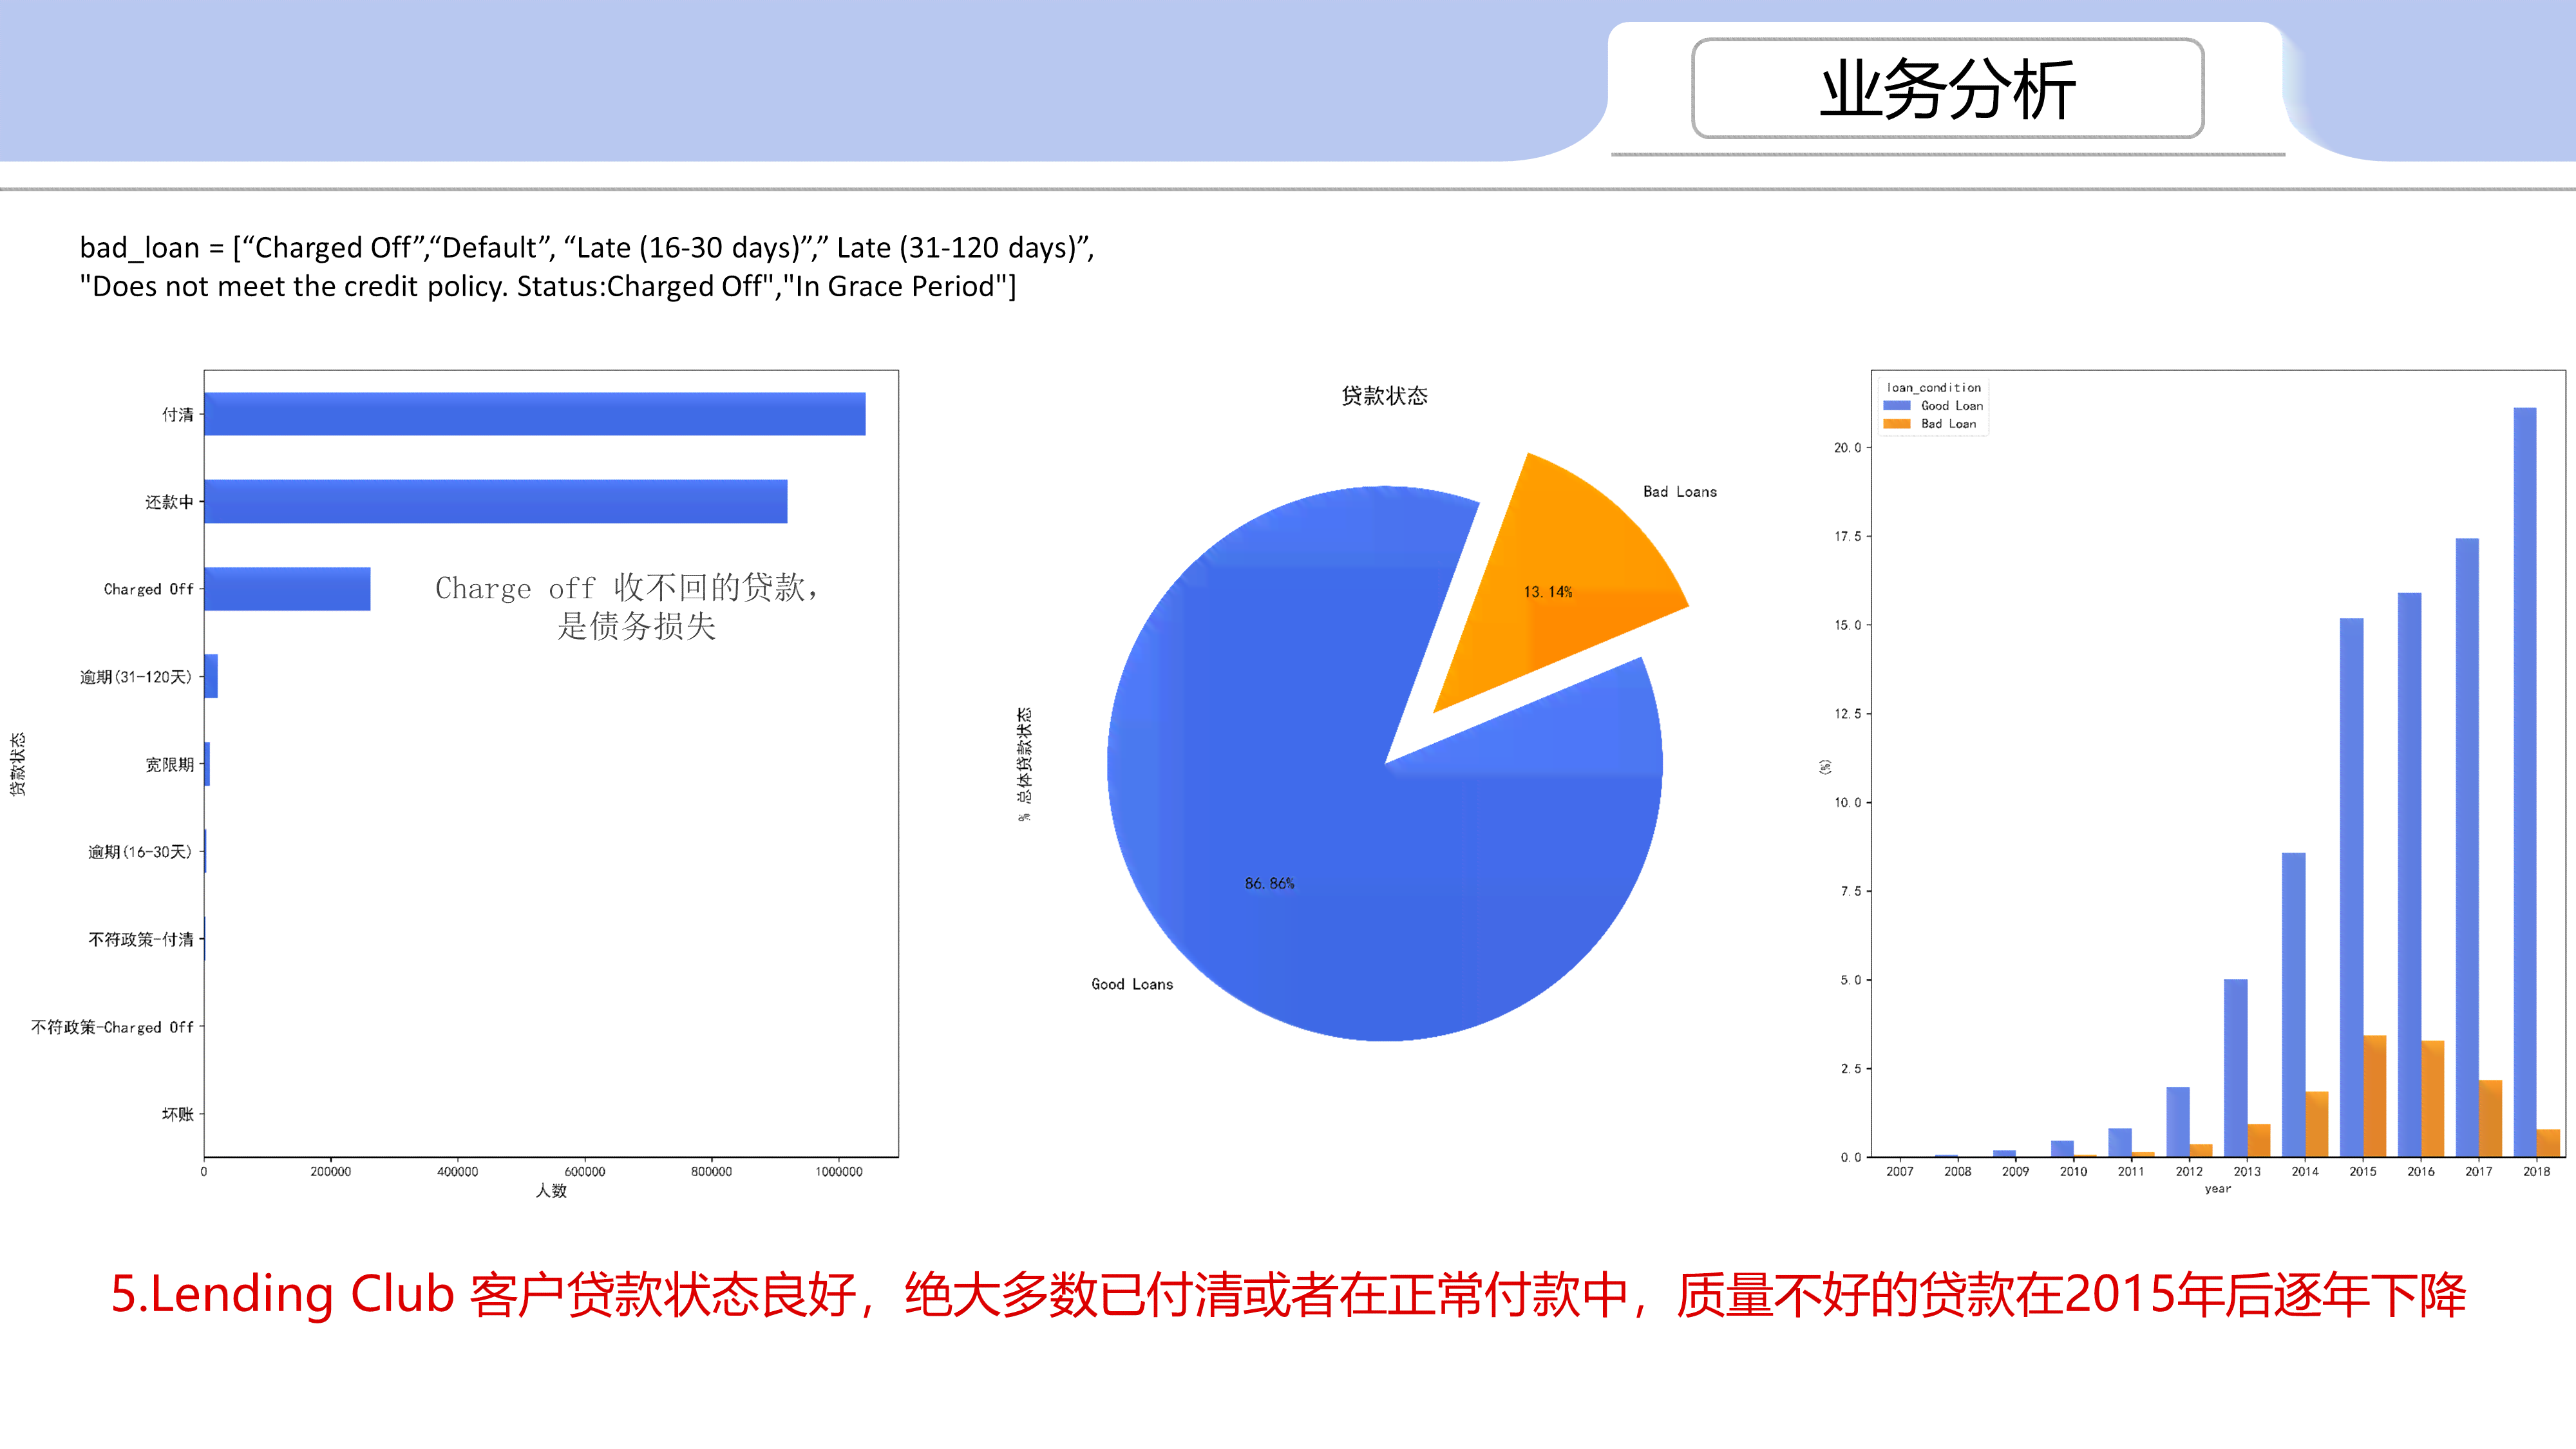Viewport: 2576px width, 1449px height.
Task: Click the bad_loan definition text line
Action: coord(587,267)
